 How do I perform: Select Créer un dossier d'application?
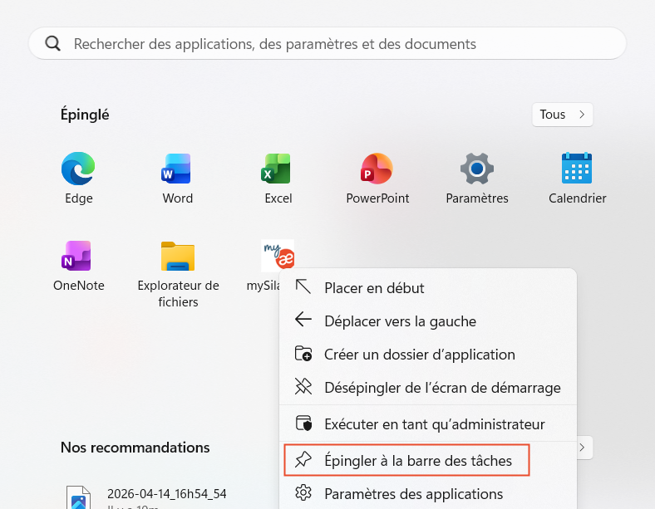coord(428,355)
